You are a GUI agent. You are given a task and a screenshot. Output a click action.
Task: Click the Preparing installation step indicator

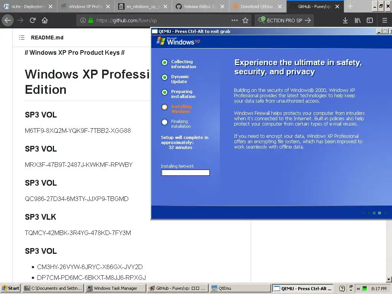pyautogui.click(x=165, y=92)
